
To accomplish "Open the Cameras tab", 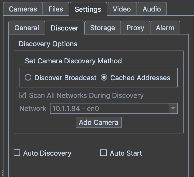I will (x=23, y=9).
